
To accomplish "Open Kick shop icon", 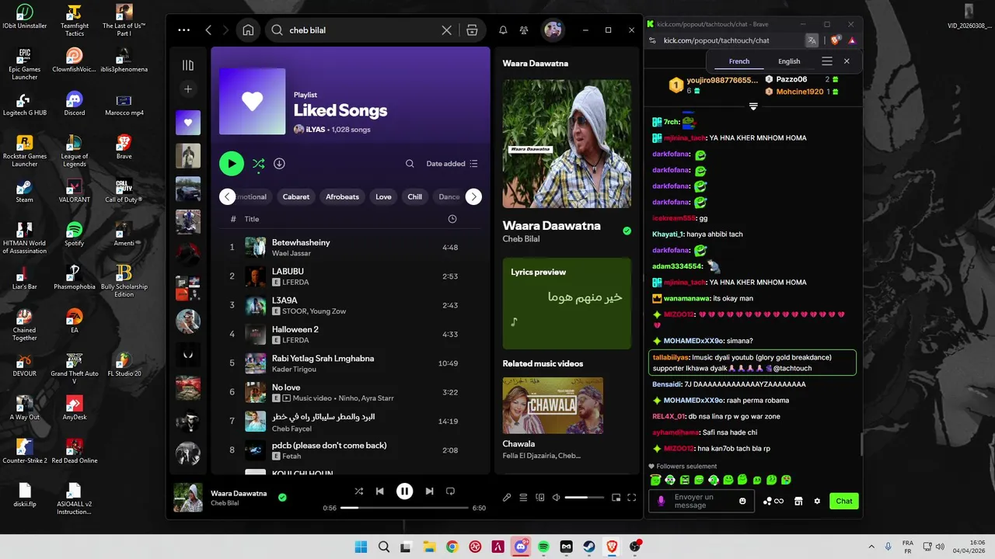I will (x=798, y=501).
